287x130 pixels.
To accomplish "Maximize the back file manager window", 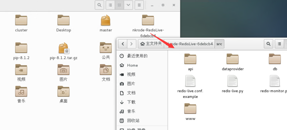I will 163,5.
